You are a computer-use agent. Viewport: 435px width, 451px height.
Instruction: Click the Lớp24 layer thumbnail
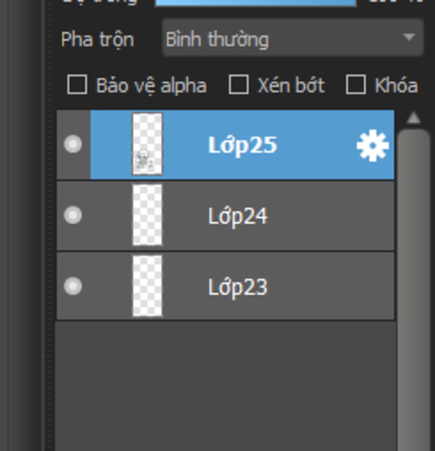147,215
